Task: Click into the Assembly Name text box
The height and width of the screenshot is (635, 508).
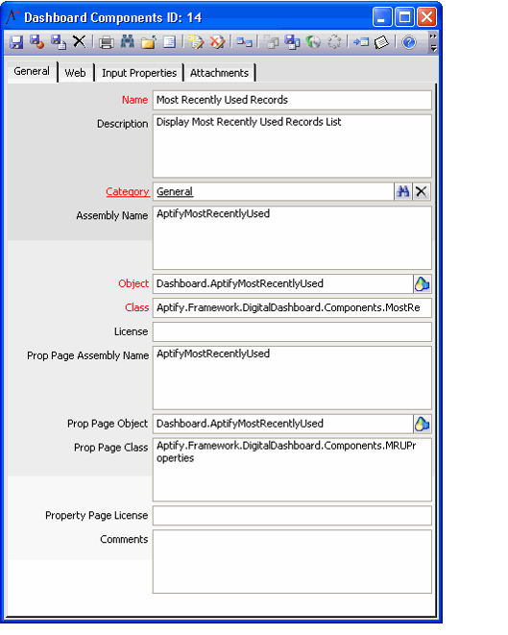Action: point(292,238)
